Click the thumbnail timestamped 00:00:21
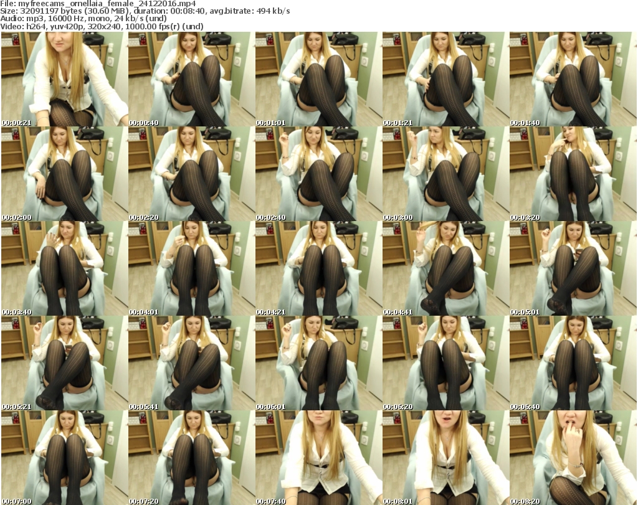Image resolution: width=638 pixels, height=505 pixels. click(x=65, y=79)
